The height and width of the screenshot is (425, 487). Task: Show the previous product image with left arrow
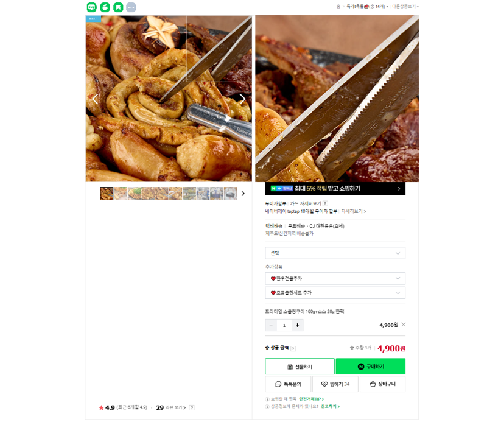pos(95,99)
